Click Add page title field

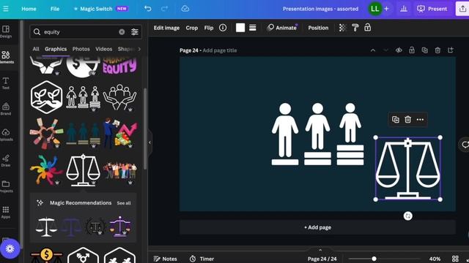[220, 50]
